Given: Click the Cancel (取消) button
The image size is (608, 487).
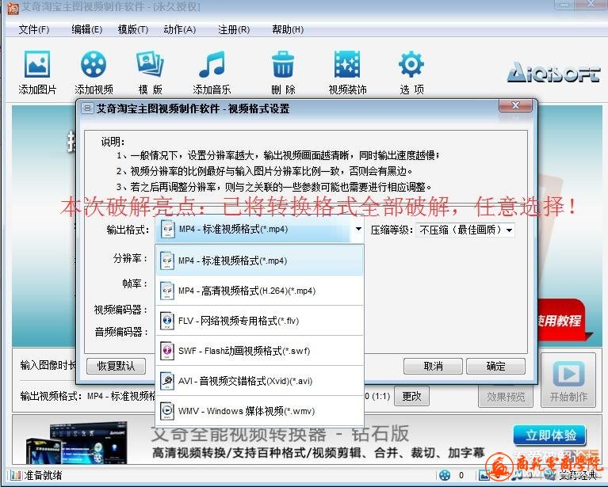Looking at the screenshot, I should 433,366.
